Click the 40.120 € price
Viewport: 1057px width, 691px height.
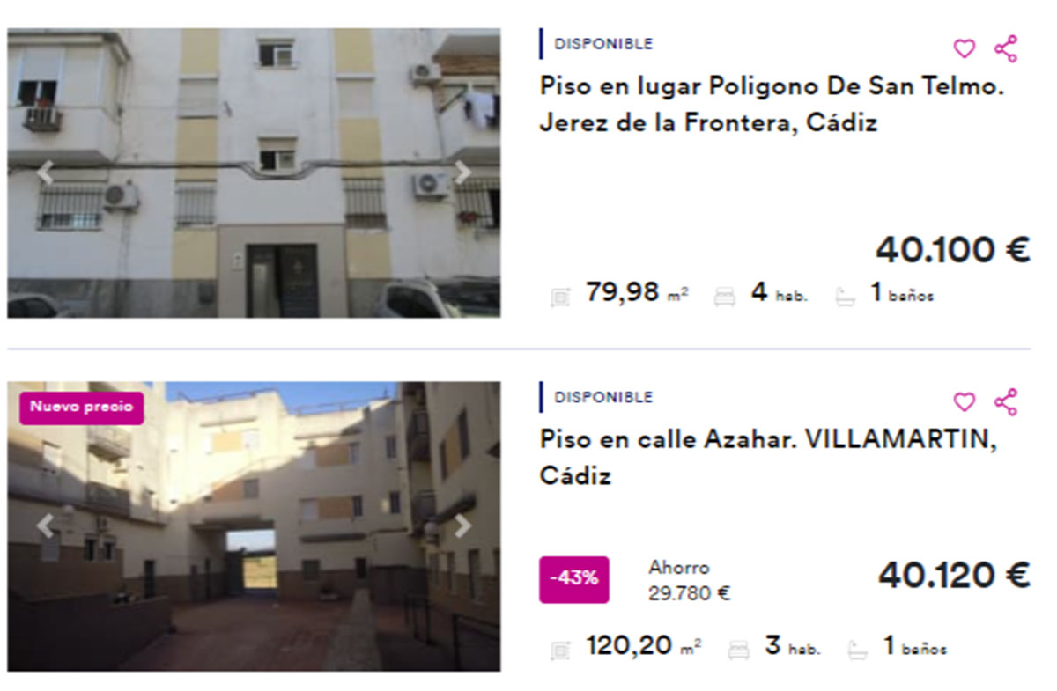point(953,576)
